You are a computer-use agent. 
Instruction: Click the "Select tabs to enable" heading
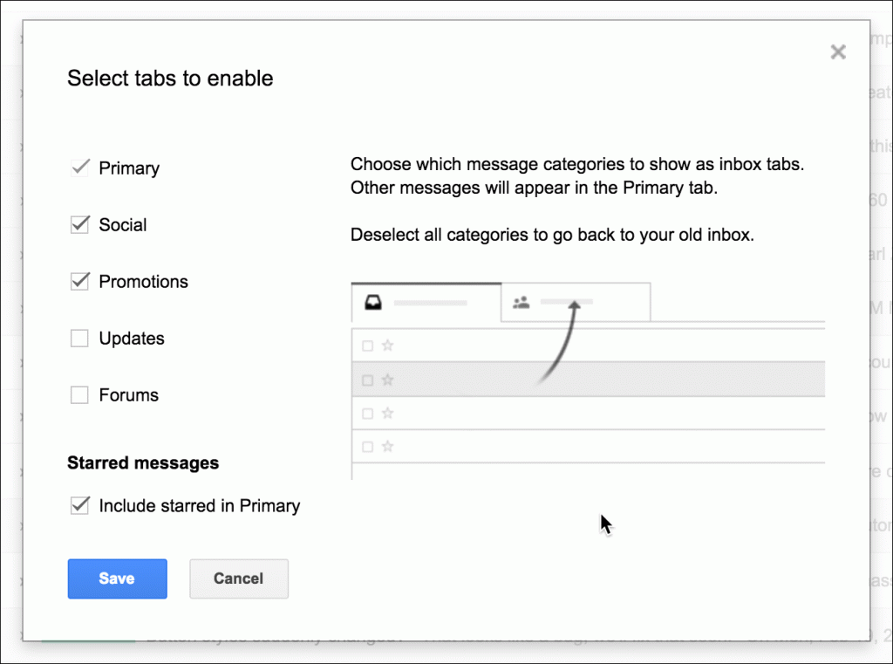[170, 79]
